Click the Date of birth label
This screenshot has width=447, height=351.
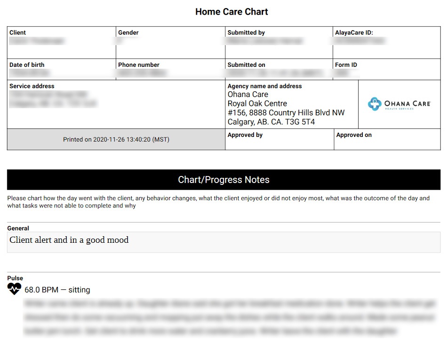coord(27,64)
